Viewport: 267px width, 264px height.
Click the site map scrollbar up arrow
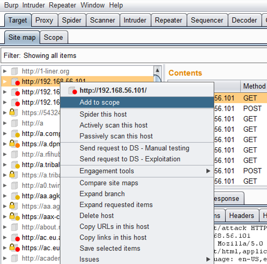tap(157, 70)
